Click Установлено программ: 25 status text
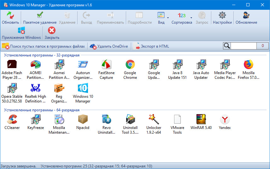 pos(97,166)
